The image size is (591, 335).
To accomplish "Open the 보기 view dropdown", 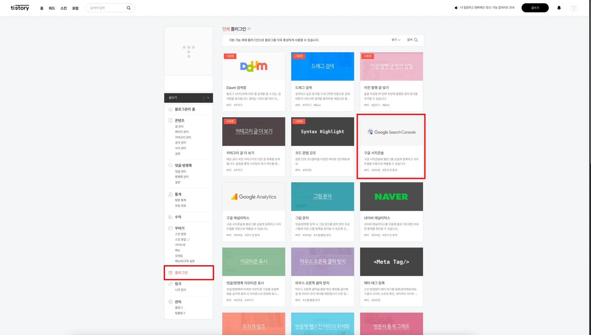I will point(396,40).
